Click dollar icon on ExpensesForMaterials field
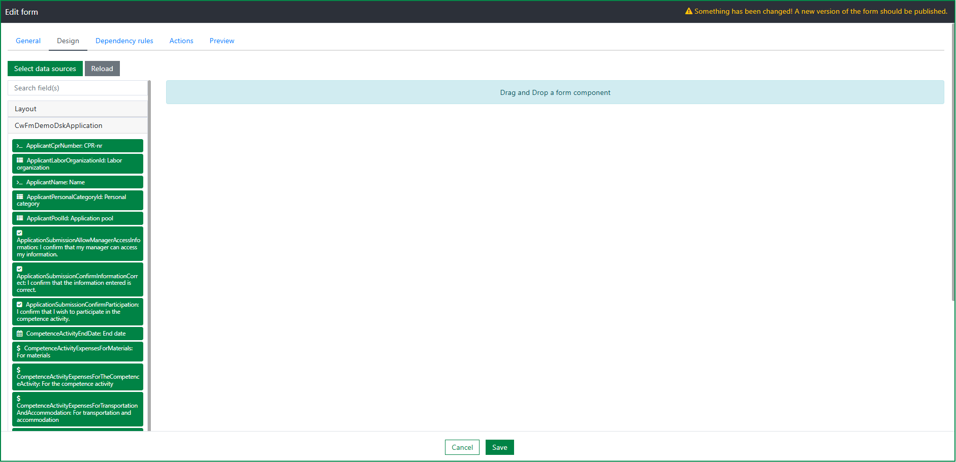The image size is (956, 462). [18, 348]
